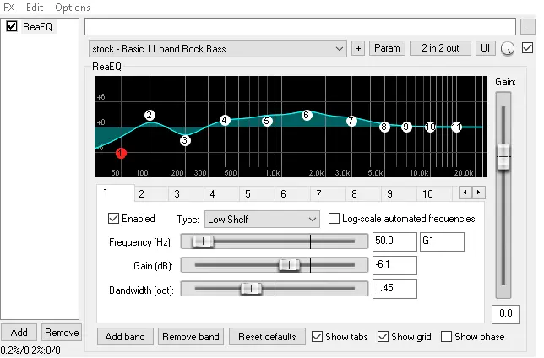
Task: Open the Options menu
Action: click(73, 8)
